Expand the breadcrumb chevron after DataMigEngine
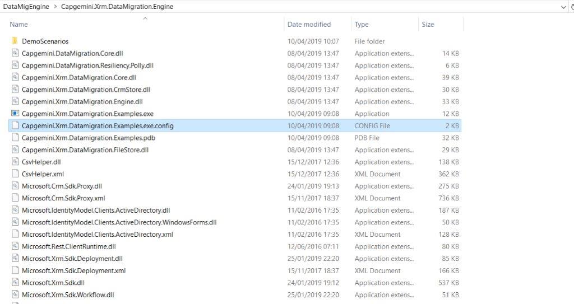 click(55, 7)
